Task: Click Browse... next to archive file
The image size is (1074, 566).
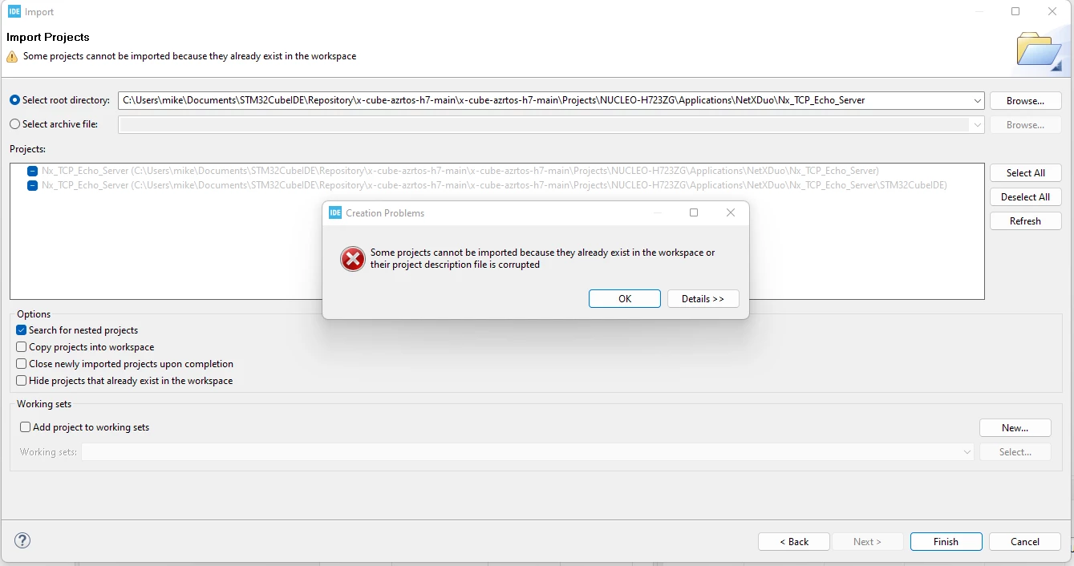Action: click(x=1025, y=125)
